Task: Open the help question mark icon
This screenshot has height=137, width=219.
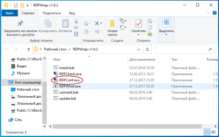Action: tap(215, 13)
